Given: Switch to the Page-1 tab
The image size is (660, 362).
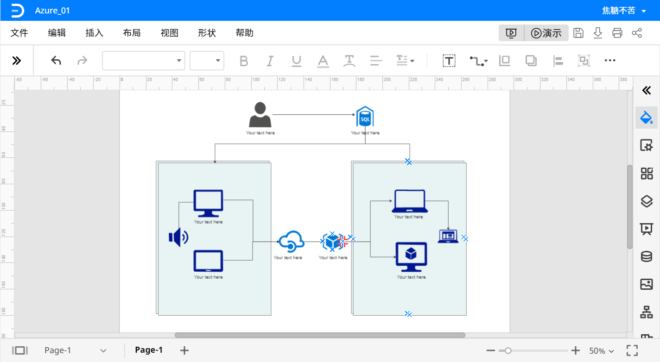Looking at the screenshot, I should coord(149,350).
